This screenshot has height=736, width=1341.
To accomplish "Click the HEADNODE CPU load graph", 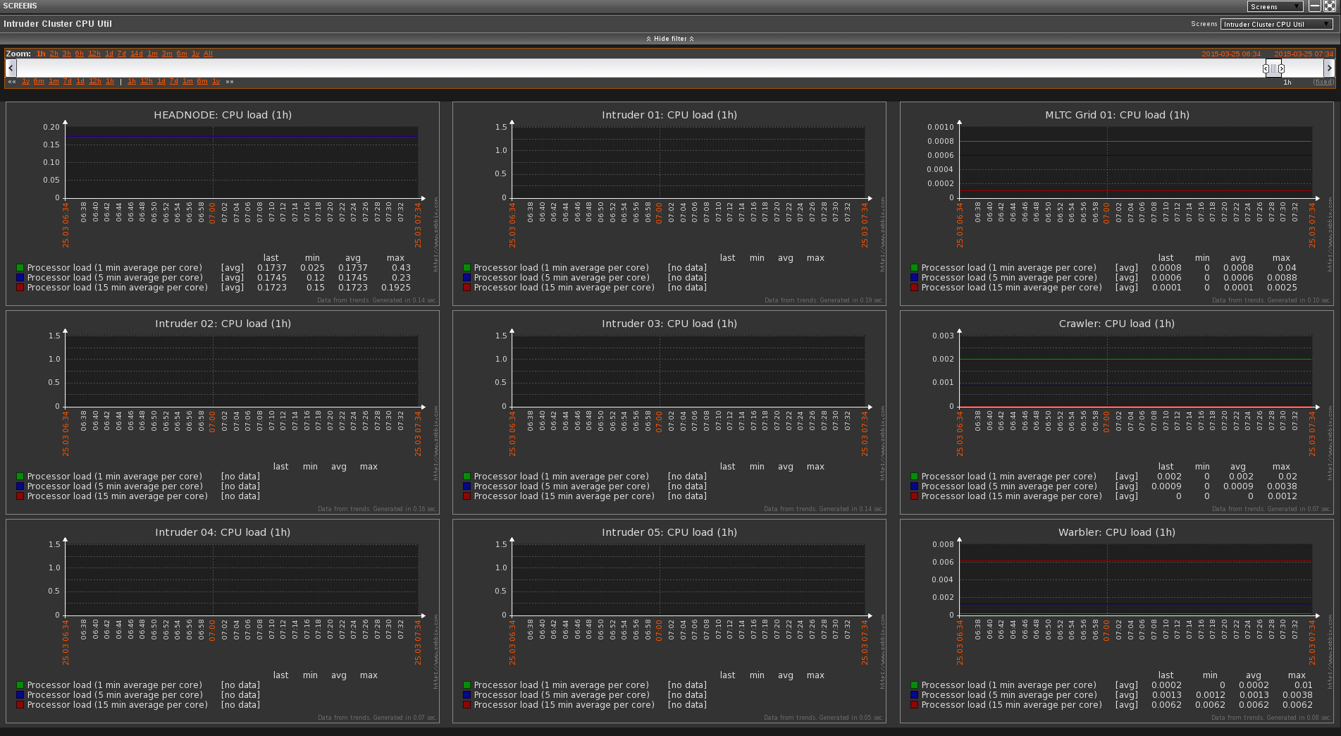I will pos(241,162).
